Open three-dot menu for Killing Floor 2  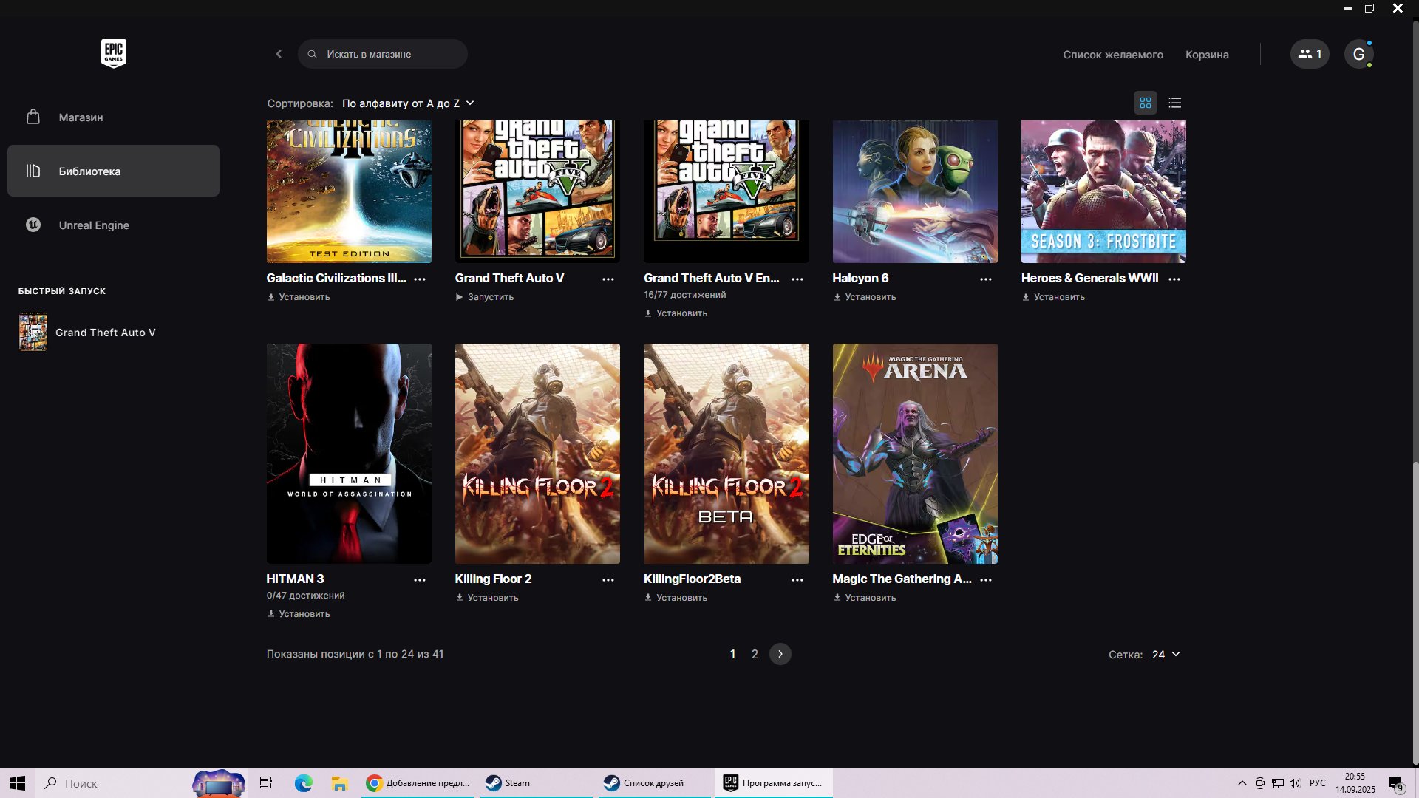pos(608,580)
